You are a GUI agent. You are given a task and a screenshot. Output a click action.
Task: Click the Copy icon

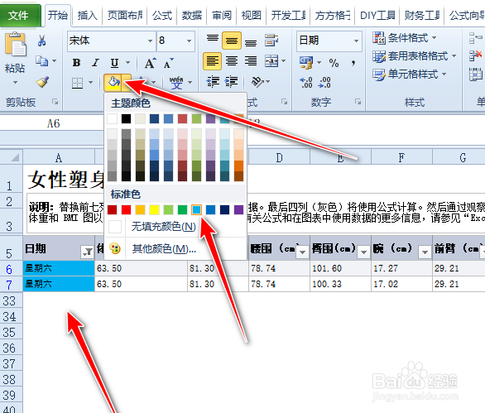[41, 61]
